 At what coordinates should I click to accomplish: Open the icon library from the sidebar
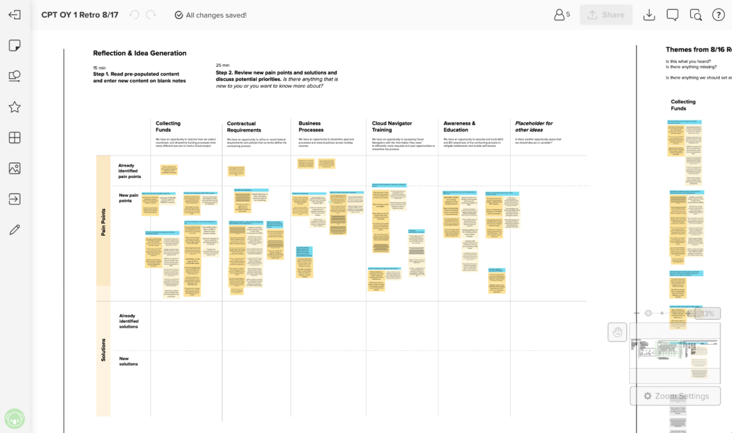pos(15,107)
